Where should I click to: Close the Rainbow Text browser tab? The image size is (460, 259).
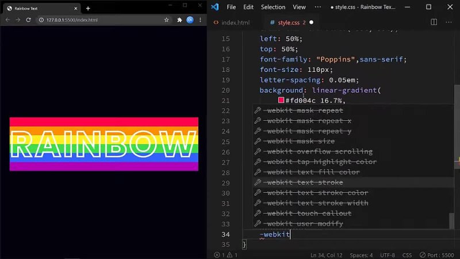click(75, 9)
